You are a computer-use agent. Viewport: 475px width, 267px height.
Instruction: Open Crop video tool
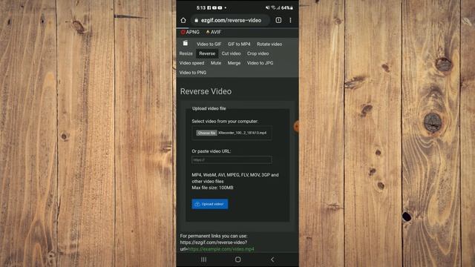[258, 53]
